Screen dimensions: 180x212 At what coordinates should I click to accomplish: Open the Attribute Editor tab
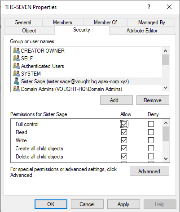click(142, 31)
